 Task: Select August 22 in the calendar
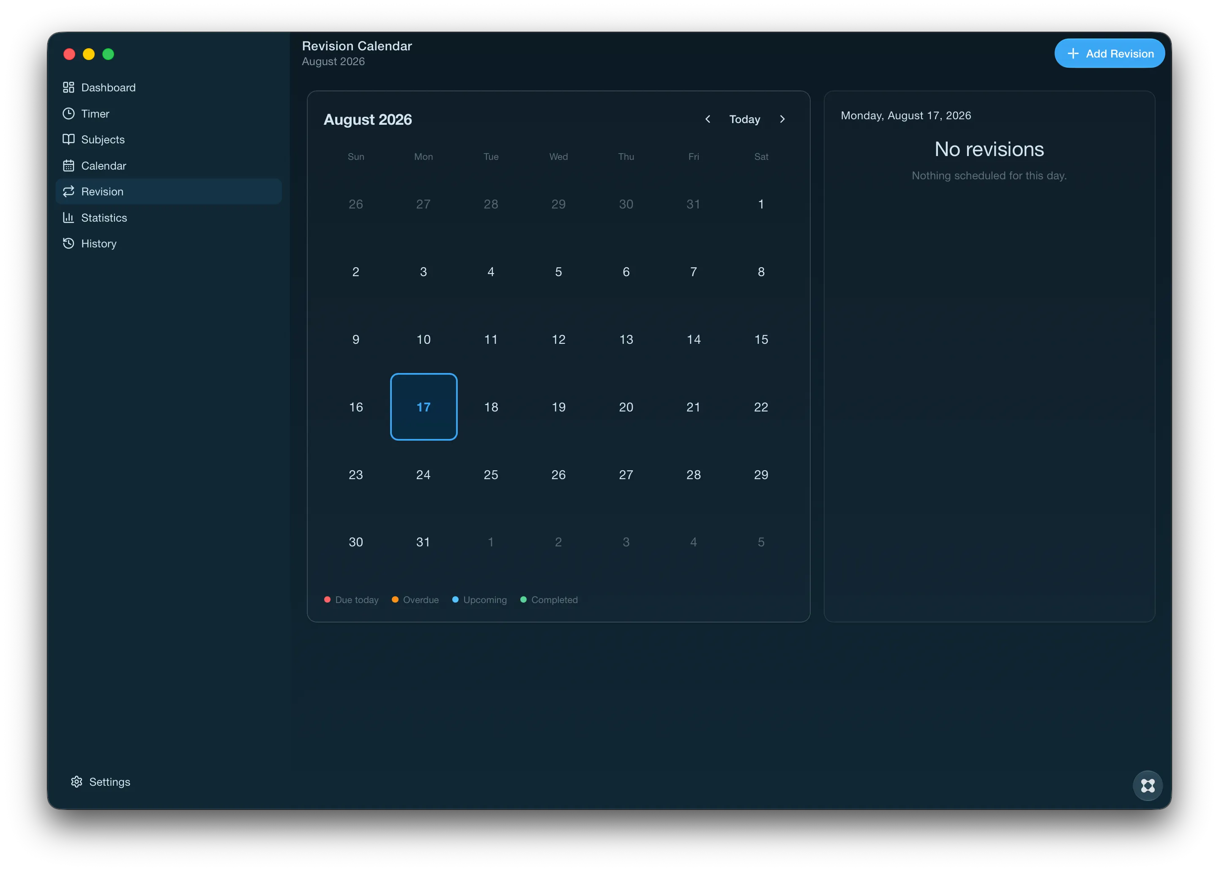click(761, 406)
